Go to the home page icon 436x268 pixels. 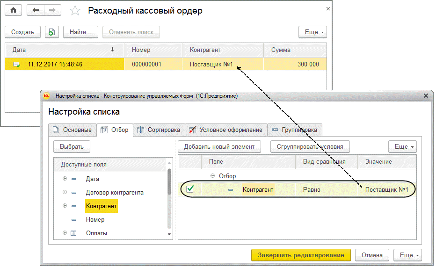point(14,10)
